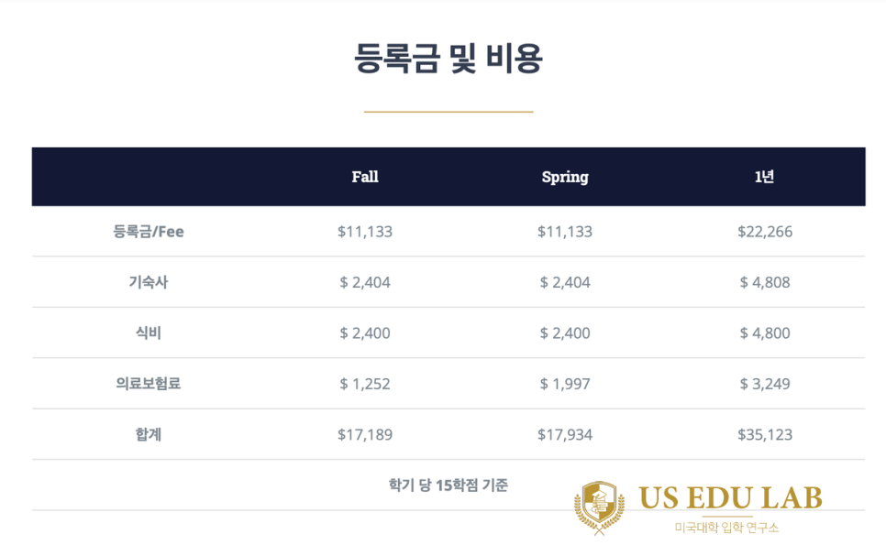Click the 등록금/Fee row label
Image resolution: width=886 pixels, height=545 pixels.
pos(149,232)
